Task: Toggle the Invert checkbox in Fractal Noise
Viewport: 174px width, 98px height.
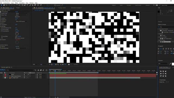Action: [x=16, y=17]
